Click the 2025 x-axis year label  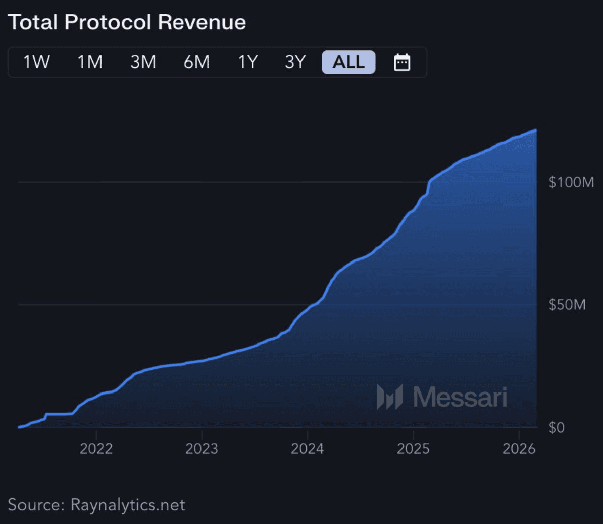pyautogui.click(x=413, y=448)
